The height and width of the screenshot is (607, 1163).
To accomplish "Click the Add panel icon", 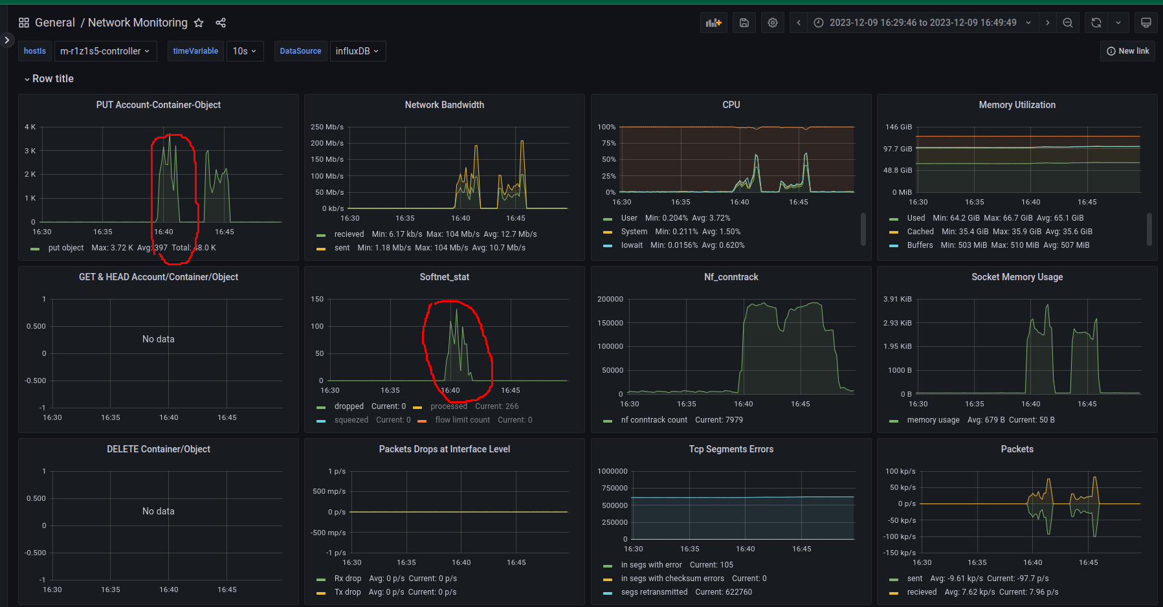I will click(713, 23).
